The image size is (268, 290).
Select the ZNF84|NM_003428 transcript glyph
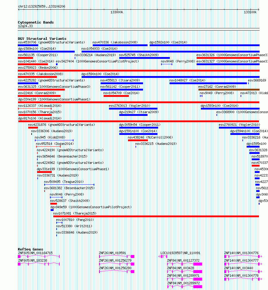pyautogui.click(x=185, y=272)
